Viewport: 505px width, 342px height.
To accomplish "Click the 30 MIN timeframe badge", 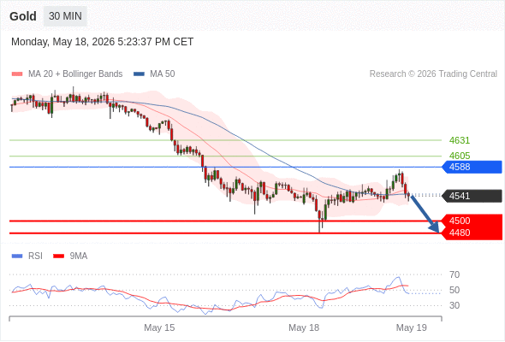I will (x=65, y=16).
